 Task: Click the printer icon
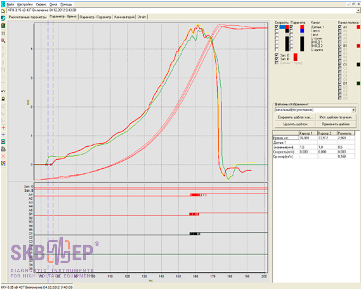click(x=3, y=149)
